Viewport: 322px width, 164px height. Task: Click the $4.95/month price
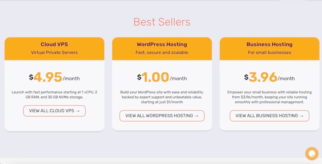54,77
